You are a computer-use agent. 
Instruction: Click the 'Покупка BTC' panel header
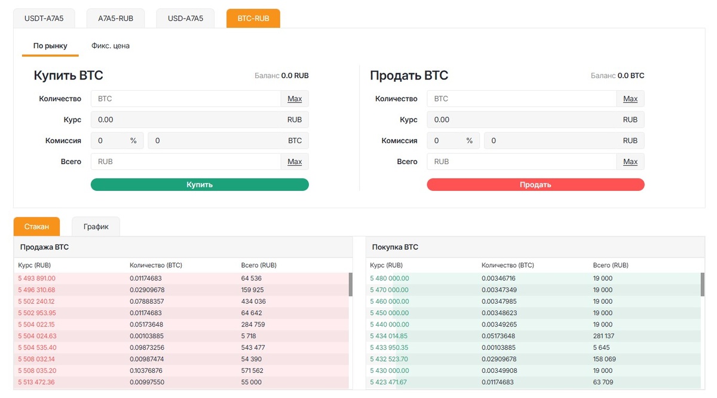point(535,247)
